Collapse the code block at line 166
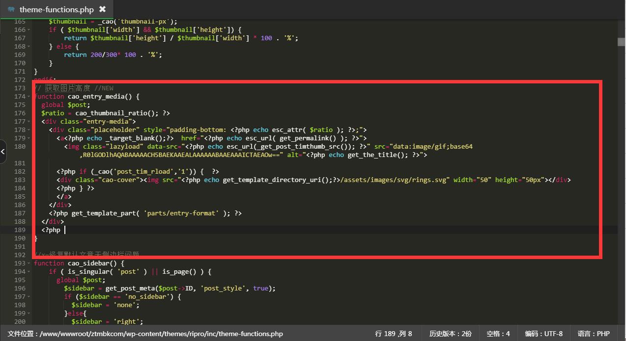Image resolution: width=626 pixels, height=341 pixels. 29,30
